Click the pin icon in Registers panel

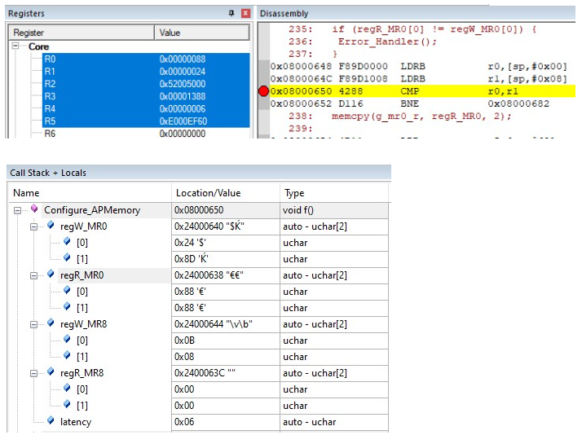pos(232,14)
